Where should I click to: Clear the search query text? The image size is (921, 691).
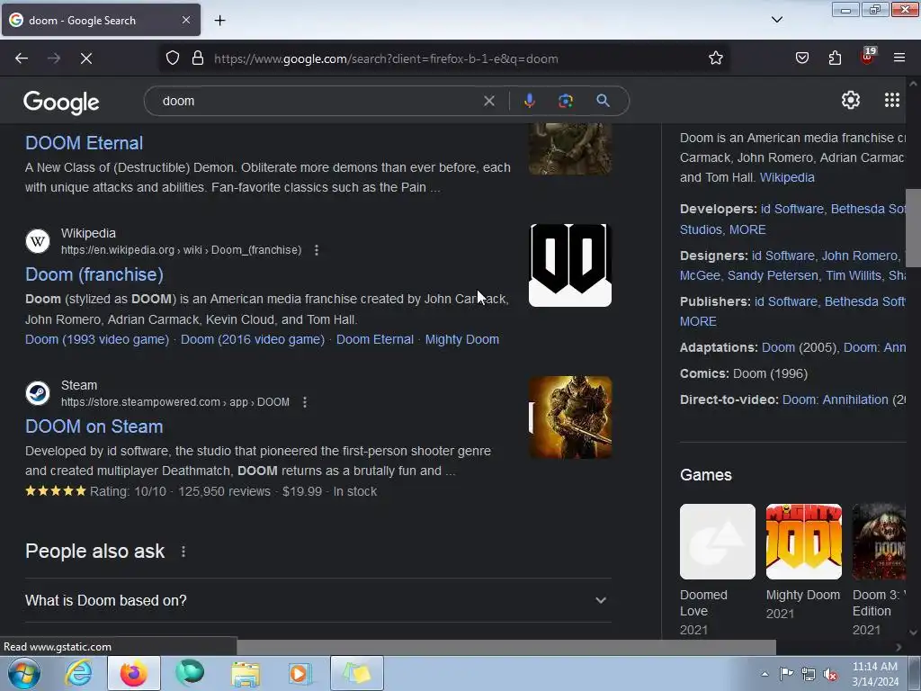coord(488,101)
